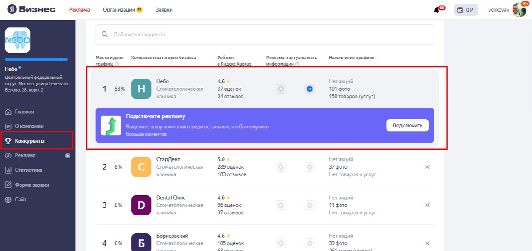The height and width of the screenshot is (251, 532).
Task: Click the Небо company logo thumbnail
Action: coord(17,40)
